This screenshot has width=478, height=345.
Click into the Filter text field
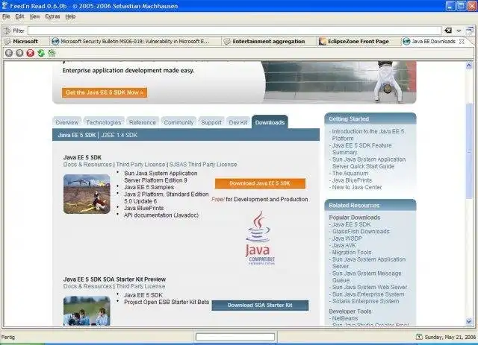[x=235, y=31]
